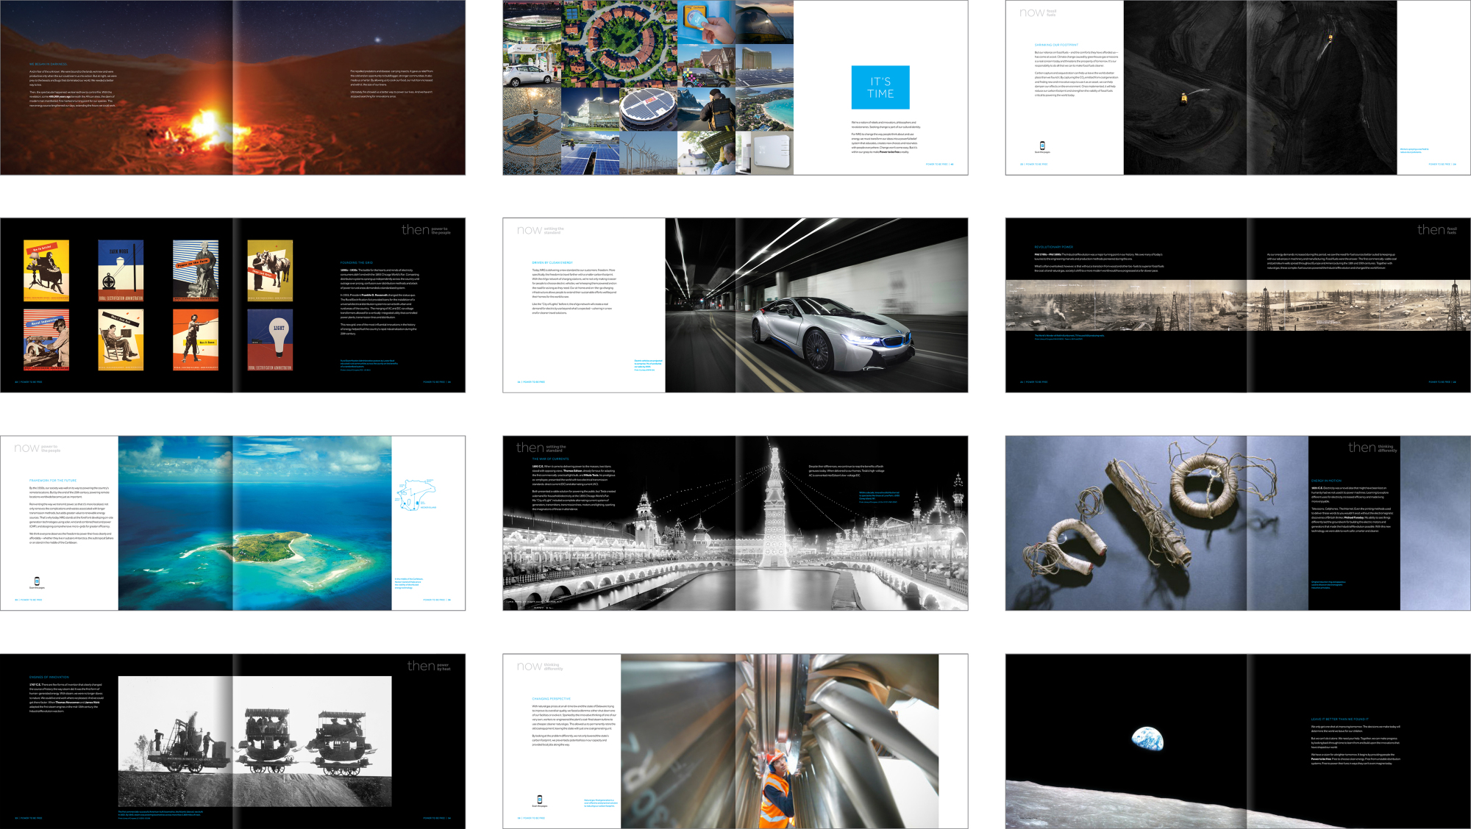
Task: Click the oil derrick panorama photo
Action: 1238,305
